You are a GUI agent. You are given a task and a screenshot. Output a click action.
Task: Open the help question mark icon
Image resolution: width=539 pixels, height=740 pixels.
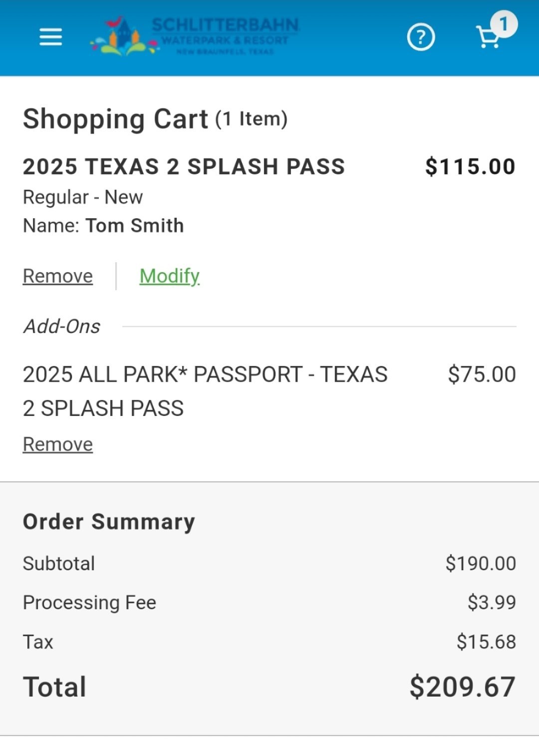[x=421, y=37]
